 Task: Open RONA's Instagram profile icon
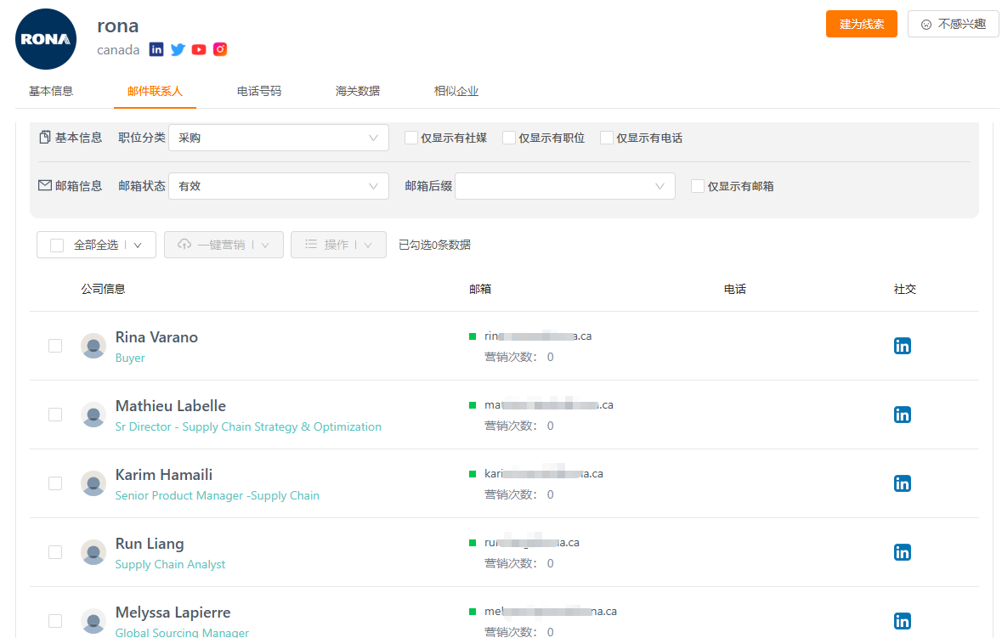[220, 49]
